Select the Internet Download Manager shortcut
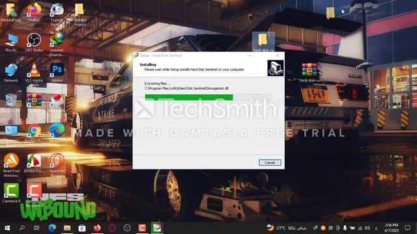Screen dimensions: 417x234 [57, 45]
